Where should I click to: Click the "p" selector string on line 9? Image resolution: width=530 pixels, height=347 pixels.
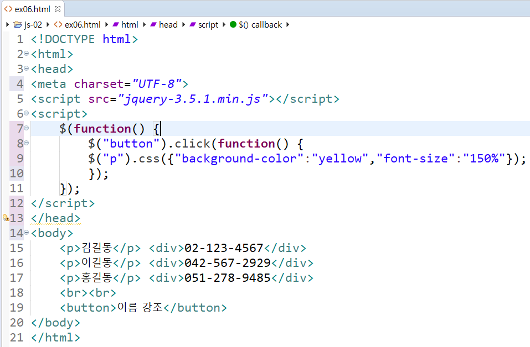113,159
